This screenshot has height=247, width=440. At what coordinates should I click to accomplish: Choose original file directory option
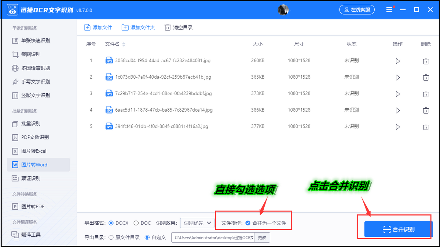(111, 237)
